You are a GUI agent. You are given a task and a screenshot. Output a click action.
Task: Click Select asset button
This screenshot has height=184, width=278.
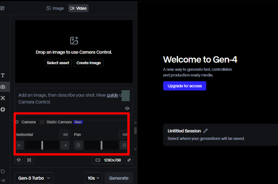[x=58, y=63]
